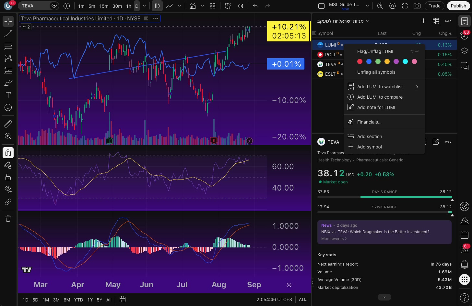Select the brush drawing tool

click(8, 83)
